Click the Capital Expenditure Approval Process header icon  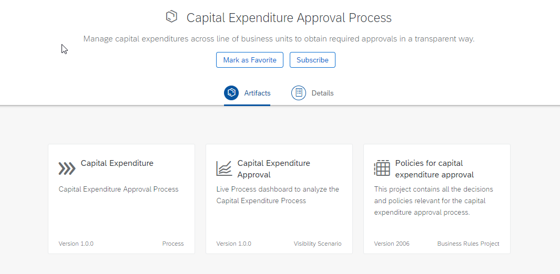coord(171,17)
